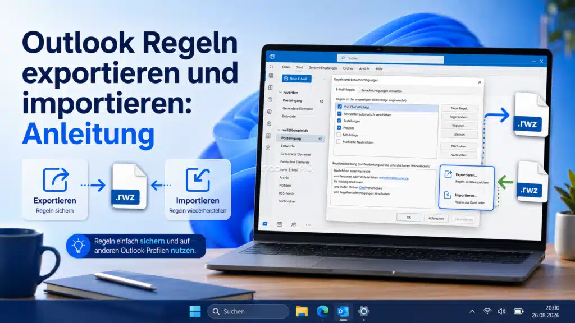Viewport: 575px width, 323px height.
Task: Open Entwürfe under Favoriten
Action: tap(289, 117)
